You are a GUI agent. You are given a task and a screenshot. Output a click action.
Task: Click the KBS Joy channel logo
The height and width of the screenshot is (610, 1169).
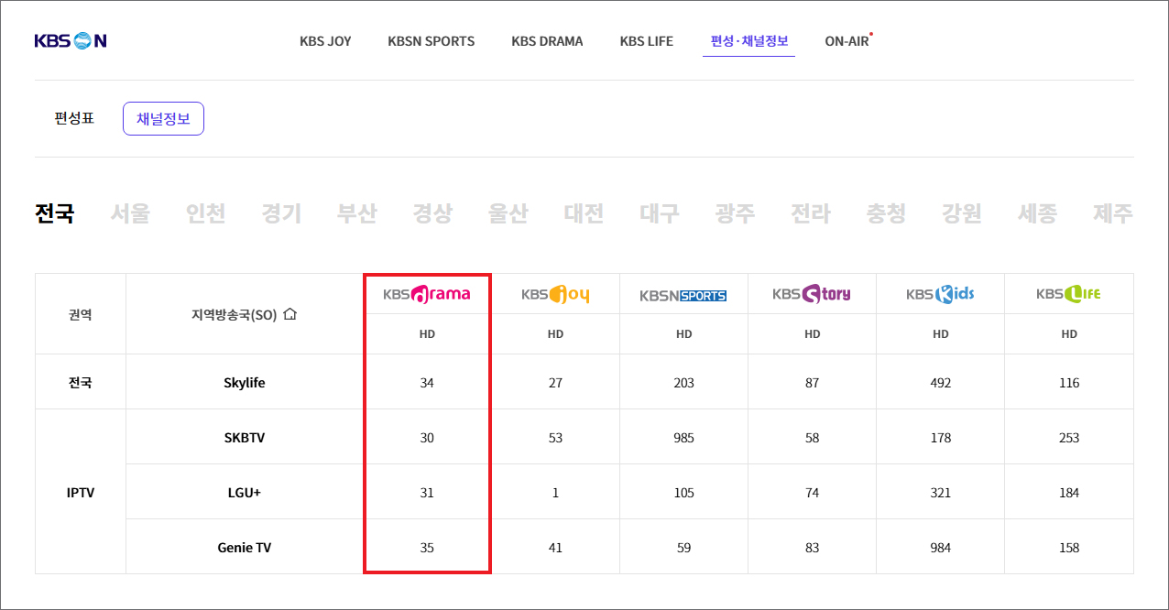tap(555, 294)
